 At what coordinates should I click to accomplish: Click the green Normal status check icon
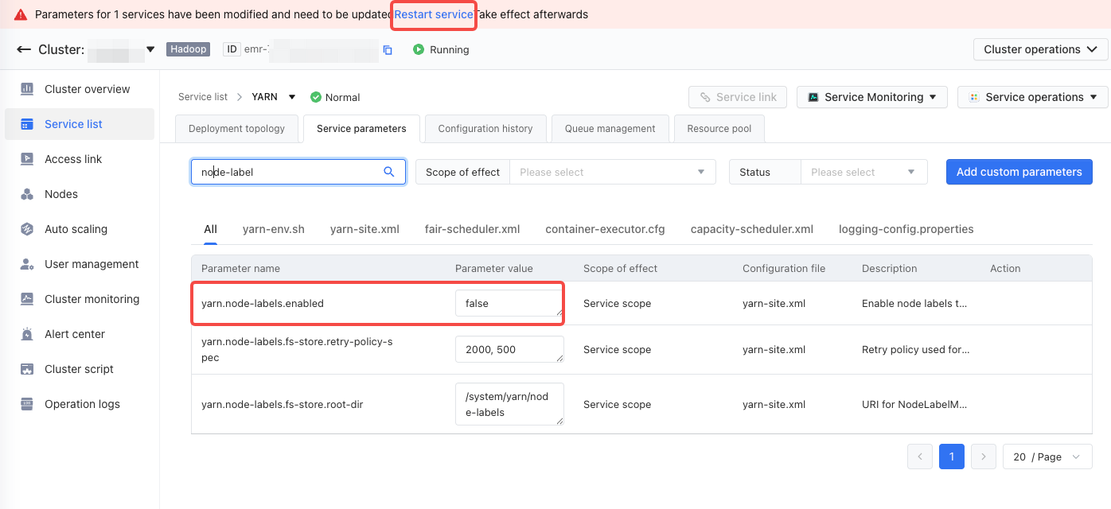(316, 97)
